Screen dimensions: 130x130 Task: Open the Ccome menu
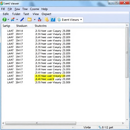coord(35,9)
